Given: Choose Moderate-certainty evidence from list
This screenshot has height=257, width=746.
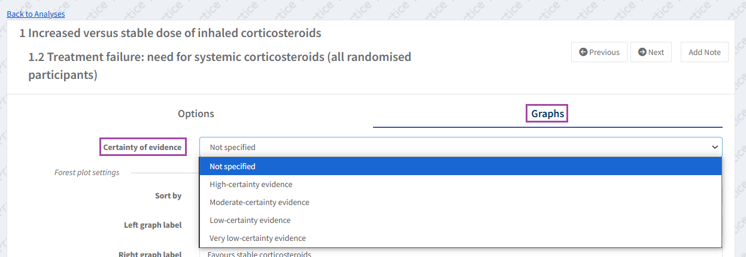Looking at the screenshot, I should tap(259, 202).
